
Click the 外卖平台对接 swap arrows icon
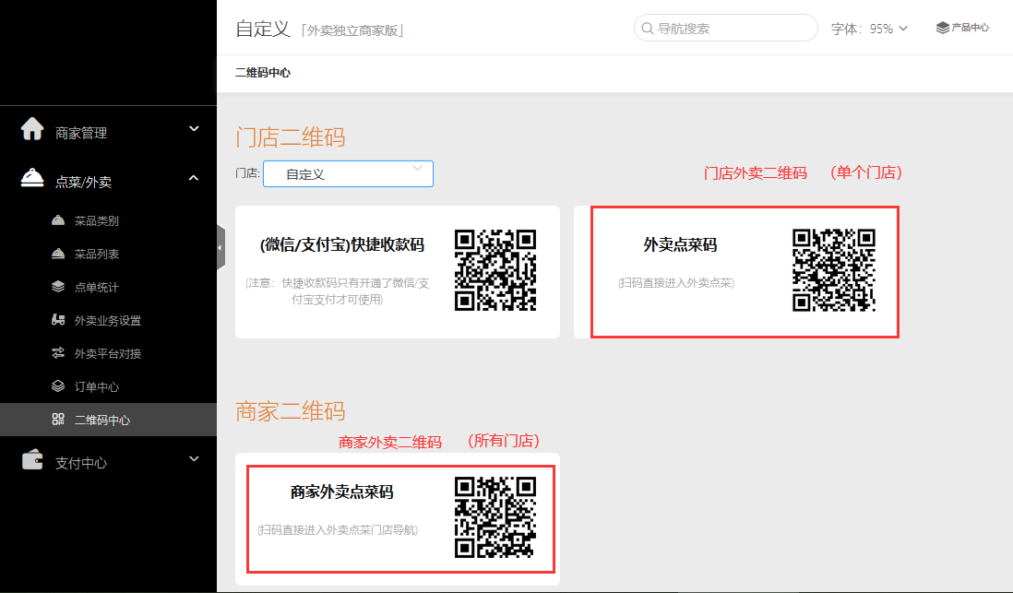coord(58,353)
